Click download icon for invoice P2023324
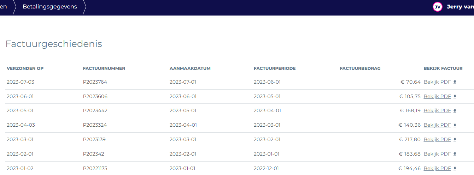The image size is (474, 175). (x=455, y=125)
